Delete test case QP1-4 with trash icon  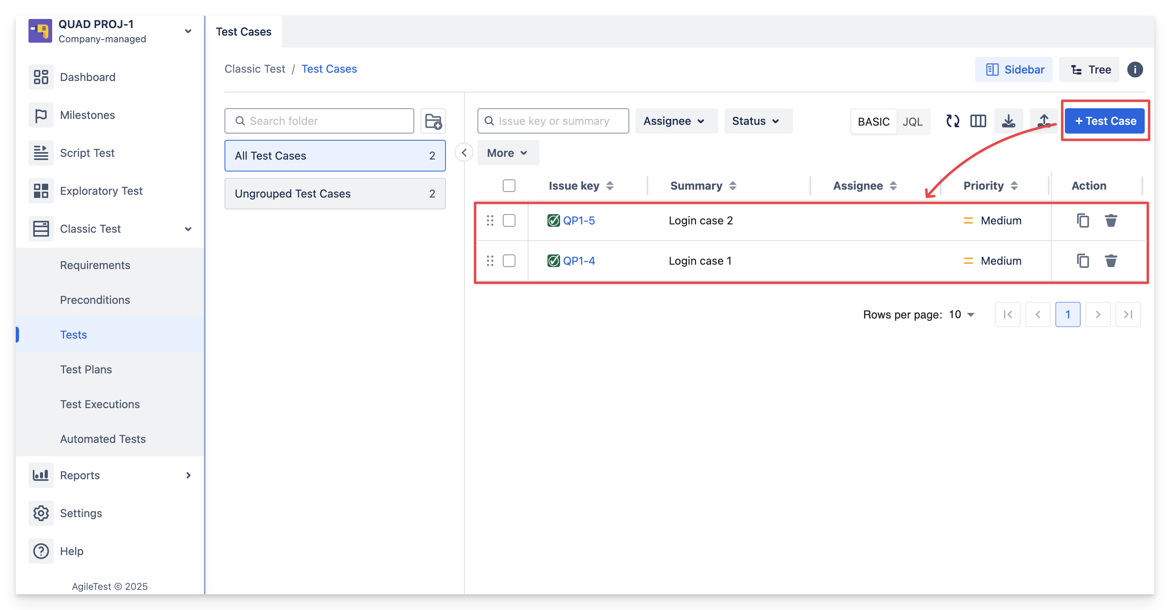1110,261
